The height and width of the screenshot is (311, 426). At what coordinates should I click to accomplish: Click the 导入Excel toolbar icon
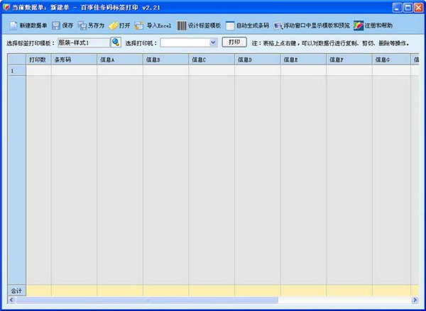pos(139,26)
